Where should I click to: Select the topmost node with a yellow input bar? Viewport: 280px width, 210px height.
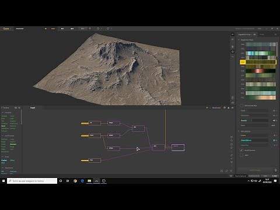pos(94,123)
